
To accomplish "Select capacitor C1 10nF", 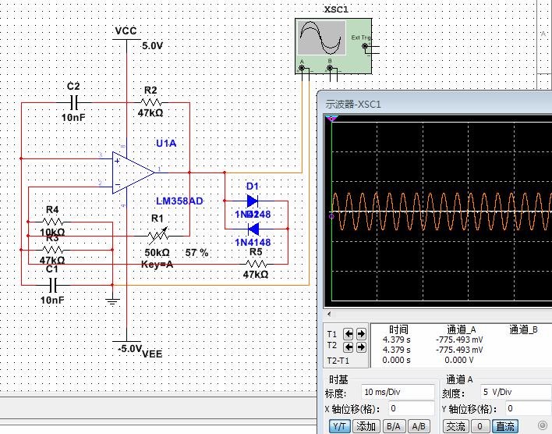I will click(53, 285).
